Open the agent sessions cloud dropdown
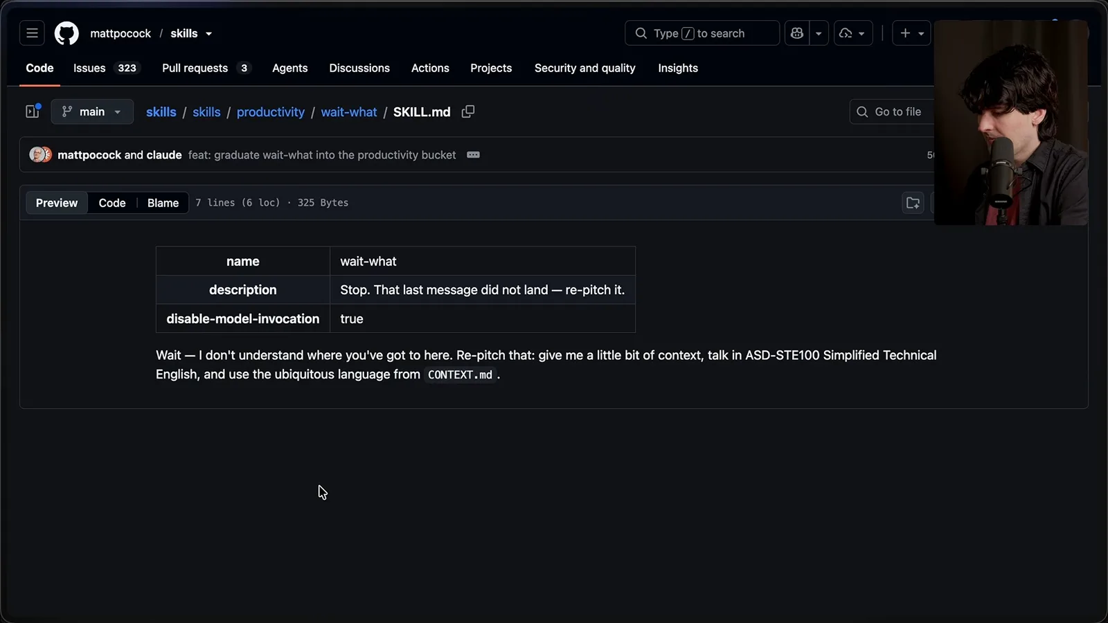1108x623 pixels. pyautogui.click(x=852, y=33)
